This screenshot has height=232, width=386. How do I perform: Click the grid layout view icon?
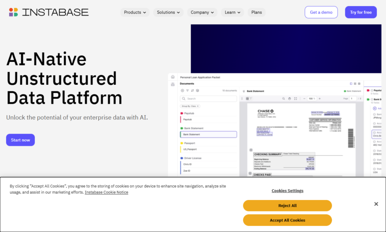pos(355,83)
